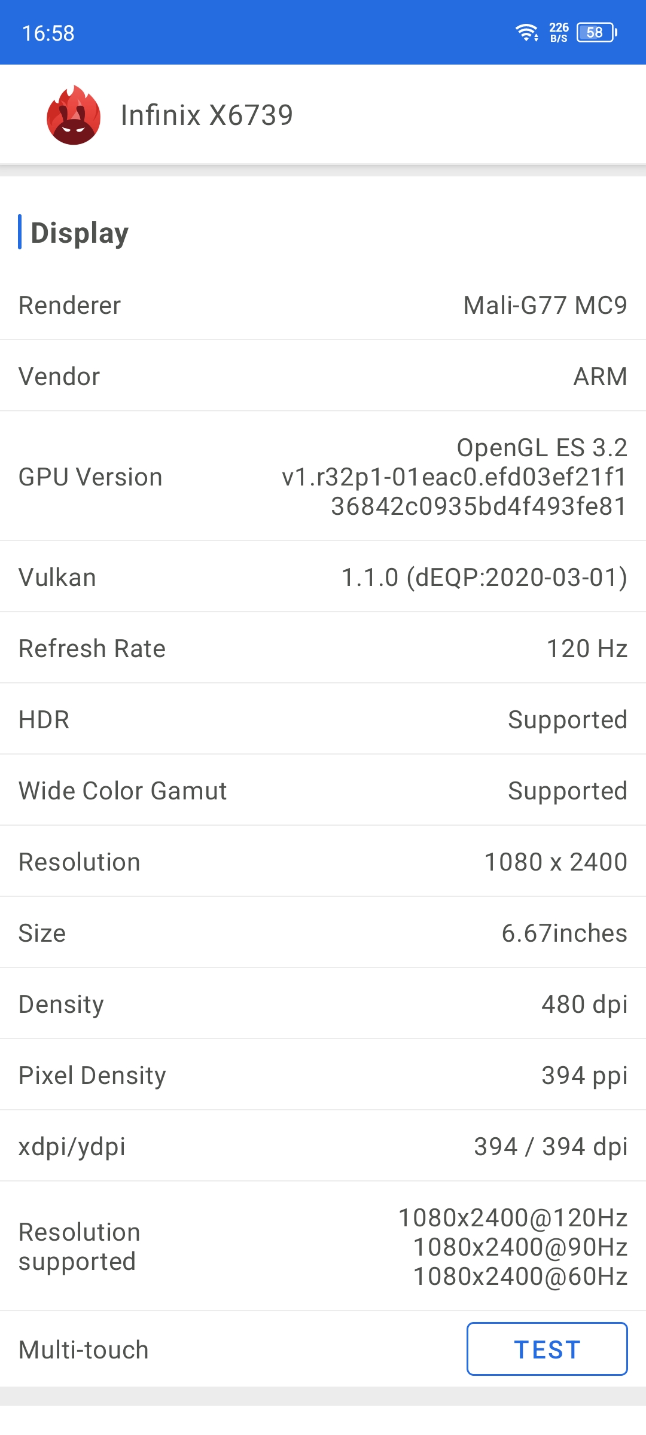Tap the AnTuTu red flame logo
The width and height of the screenshot is (646, 1435).
tap(74, 115)
